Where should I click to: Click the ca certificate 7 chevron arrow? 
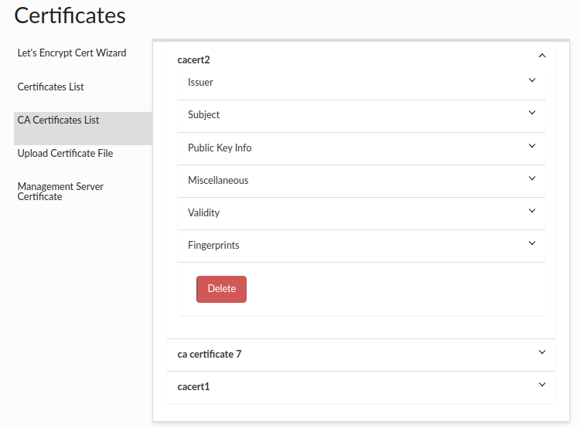pos(542,352)
